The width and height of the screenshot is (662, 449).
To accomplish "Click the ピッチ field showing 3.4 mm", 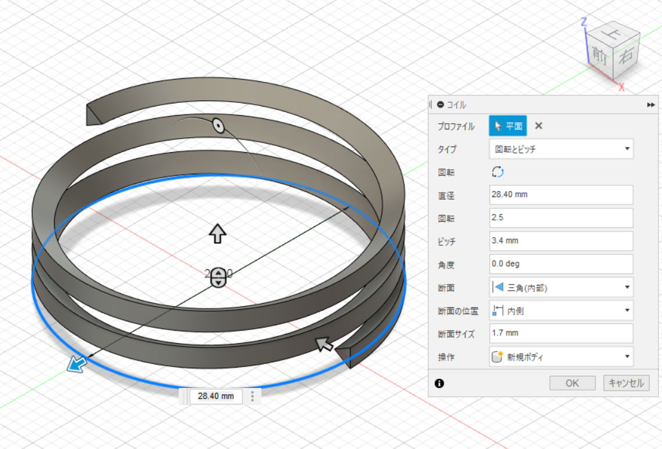I will click(x=561, y=241).
